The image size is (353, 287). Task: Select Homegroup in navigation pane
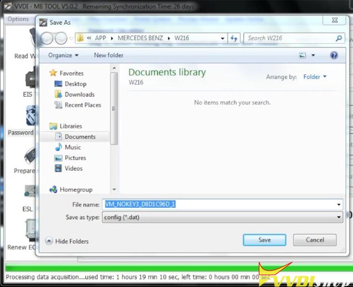click(x=76, y=190)
